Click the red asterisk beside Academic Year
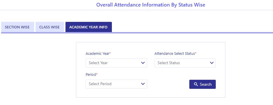The height and width of the screenshot is (105, 273). 110,53
